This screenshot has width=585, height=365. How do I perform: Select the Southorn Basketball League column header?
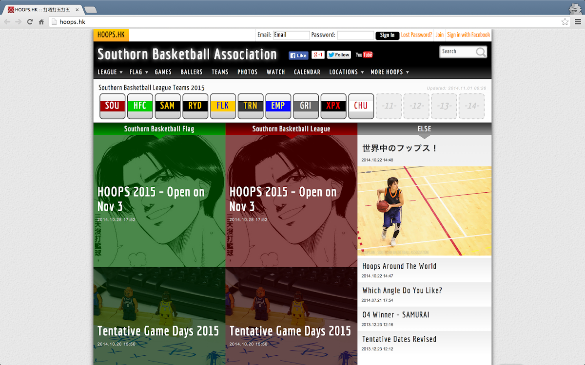292,129
